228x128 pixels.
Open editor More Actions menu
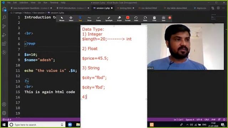tap(223, 8)
